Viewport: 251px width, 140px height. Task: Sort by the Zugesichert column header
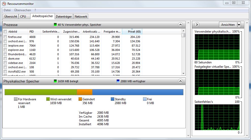[x=71, y=31]
